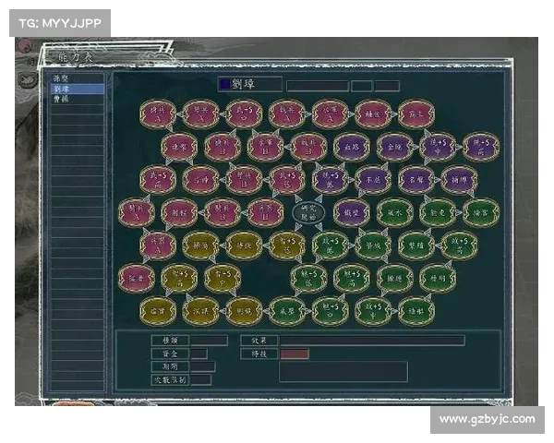Select the 弓神 skill node
The image size is (554, 443).
200,179
